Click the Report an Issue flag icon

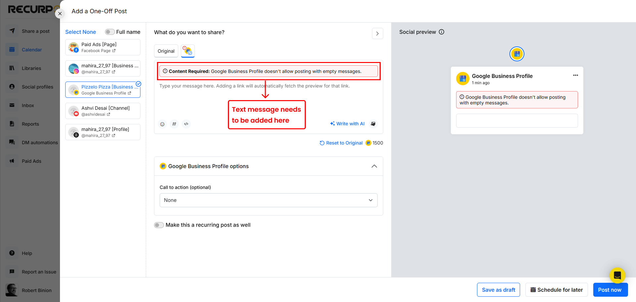[12, 272]
